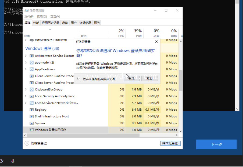
Task: Switch to the 服务 tab
Action: (97, 23)
